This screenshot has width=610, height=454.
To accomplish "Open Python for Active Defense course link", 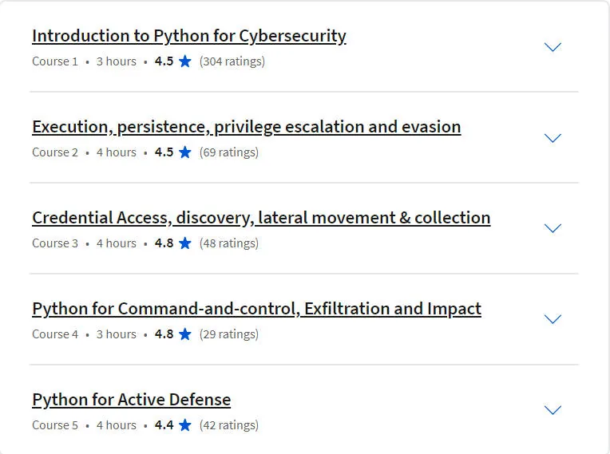I will [132, 400].
